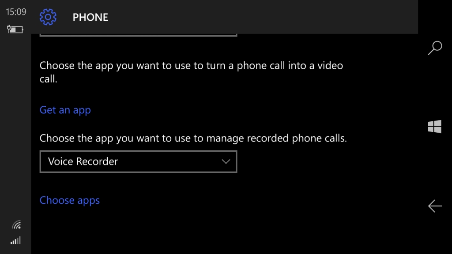Click the chevron beside Voice Recorder
This screenshot has width=452, height=254.
pyautogui.click(x=226, y=161)
